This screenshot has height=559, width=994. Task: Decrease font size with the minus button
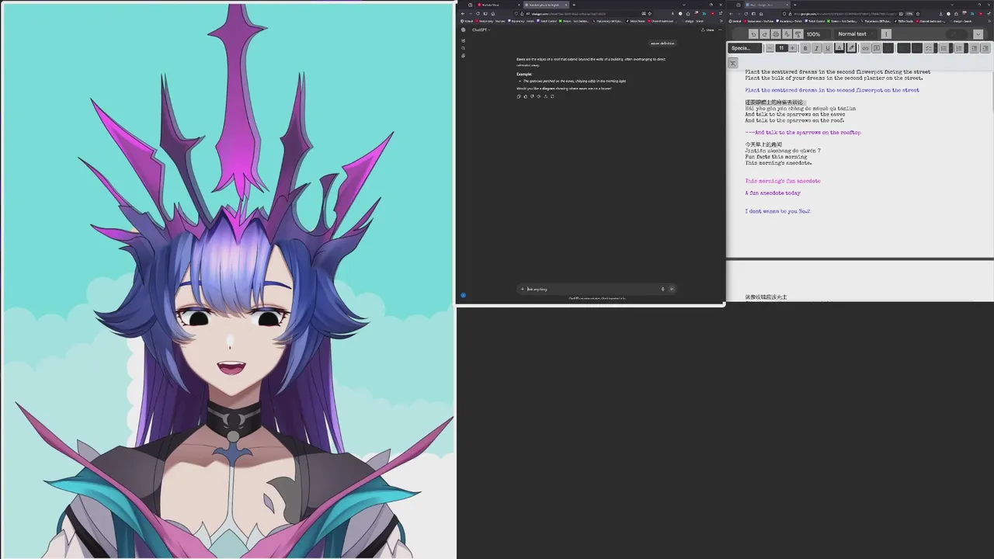tap(770, 48)
